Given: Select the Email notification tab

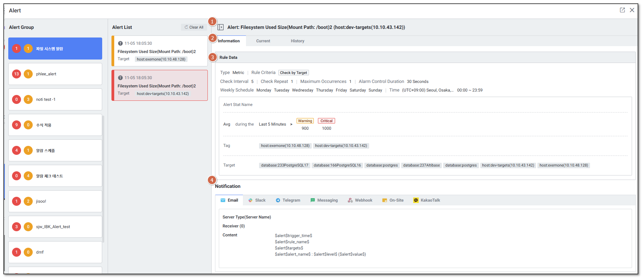Looking at the screenshot, I should (229, 200).
